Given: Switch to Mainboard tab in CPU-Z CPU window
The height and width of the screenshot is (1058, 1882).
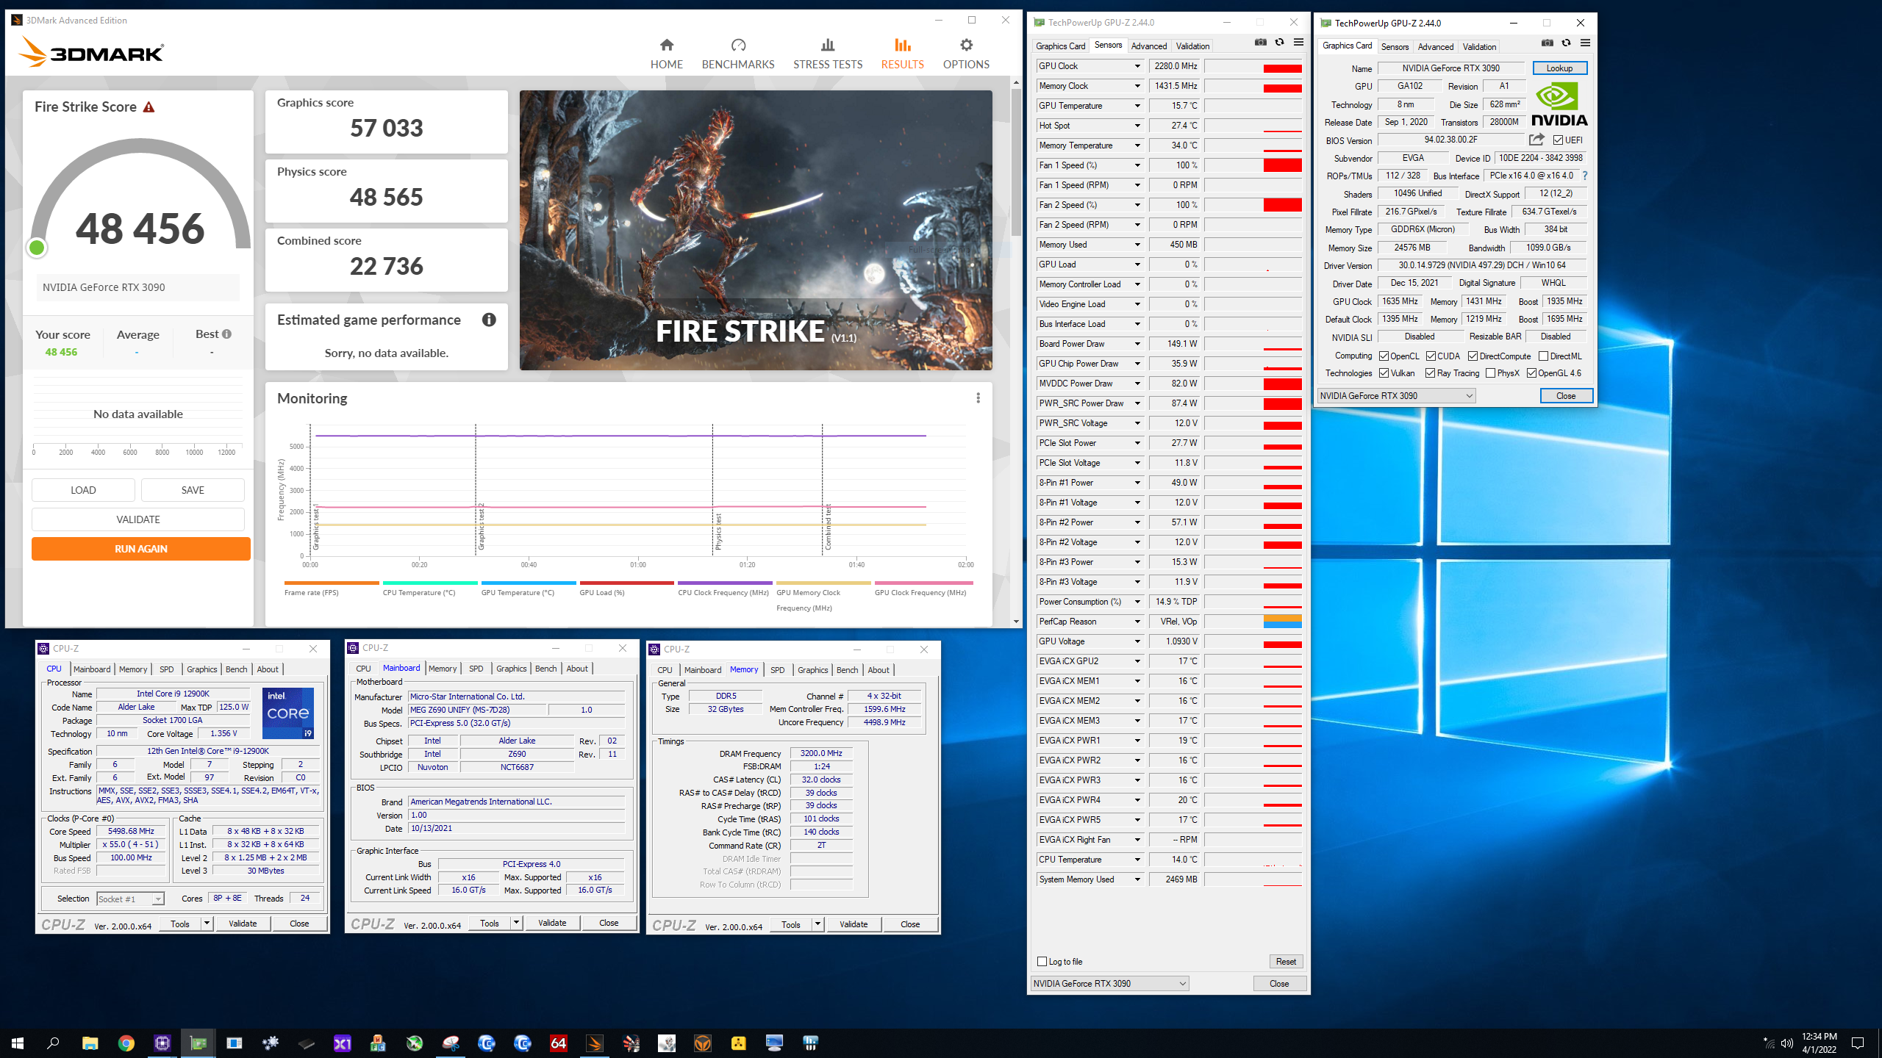Looking at the screenshot, I should coord(92,669).
